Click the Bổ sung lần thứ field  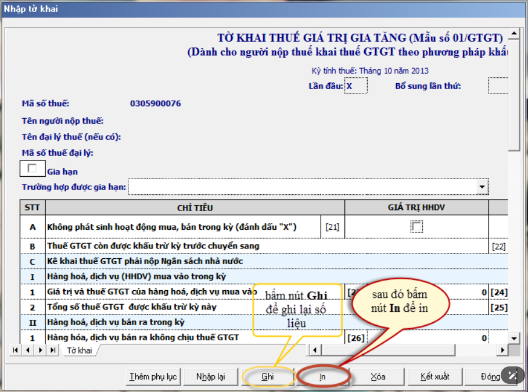(498, 85)
